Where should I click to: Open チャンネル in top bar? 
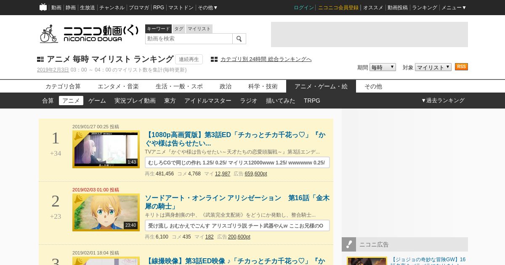[x=112, y=8]
